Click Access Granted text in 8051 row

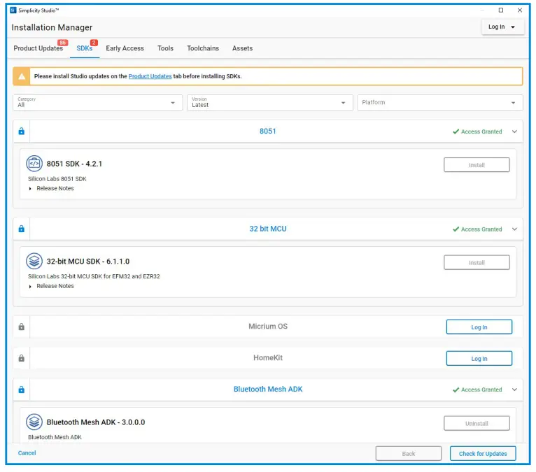click(481, 131)
